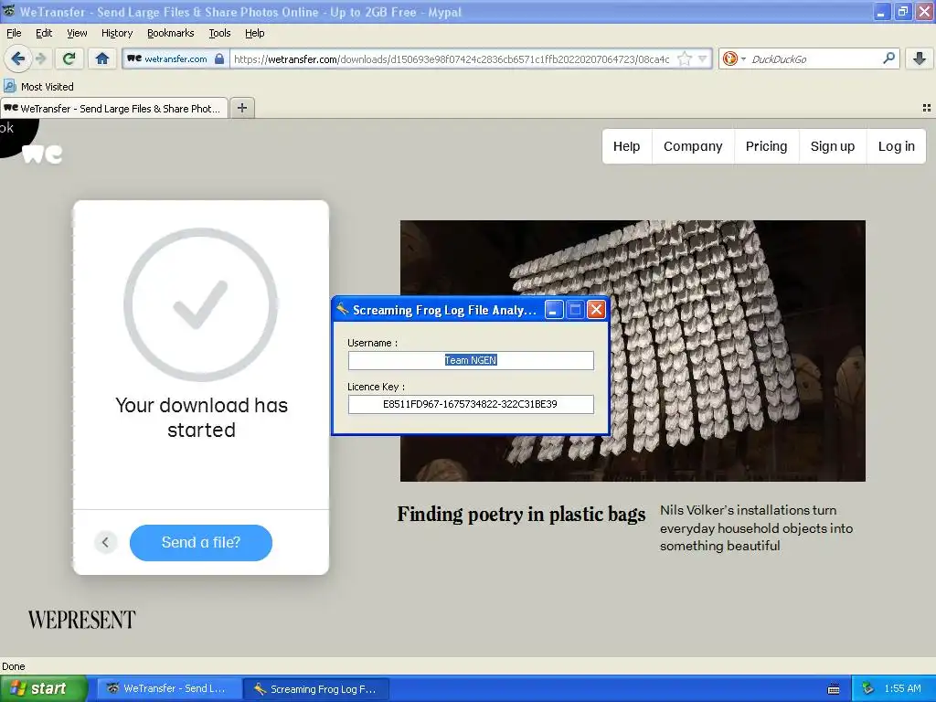Viewport: 936px width, 702px height.
Task: Click the 'Nils Völker's installations' description text
Action: pyautogui.click(x=756, y=528)
